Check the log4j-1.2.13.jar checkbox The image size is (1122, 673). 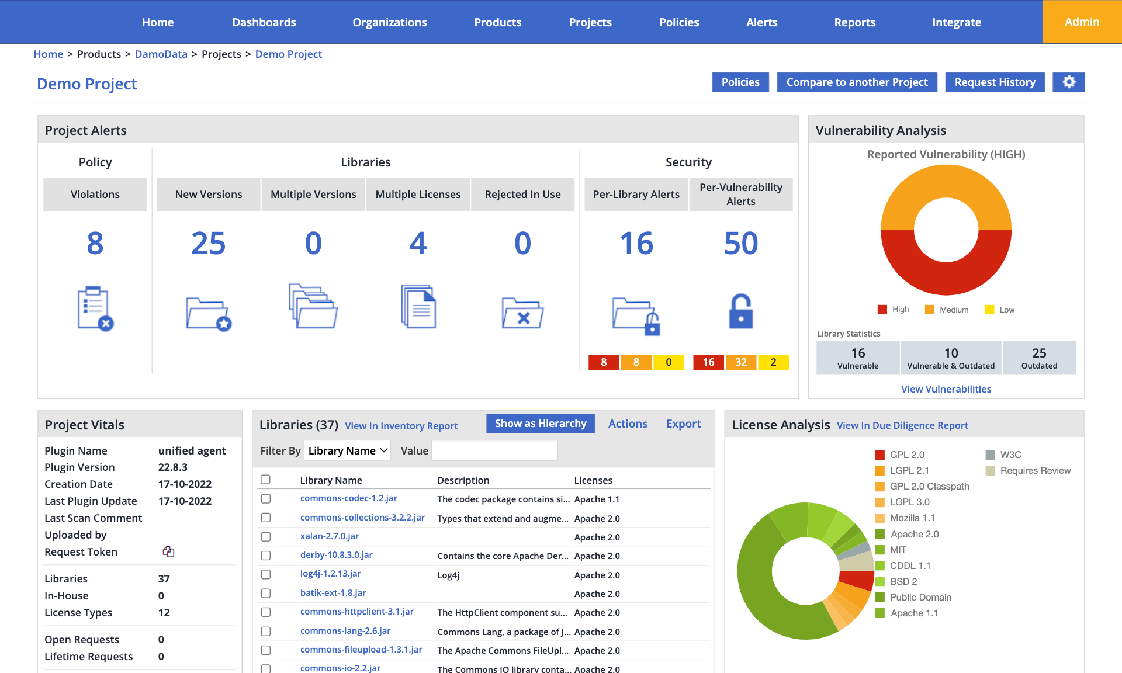266,574
